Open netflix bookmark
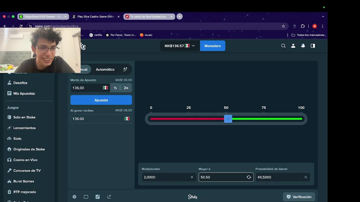 tap(96, 35)
